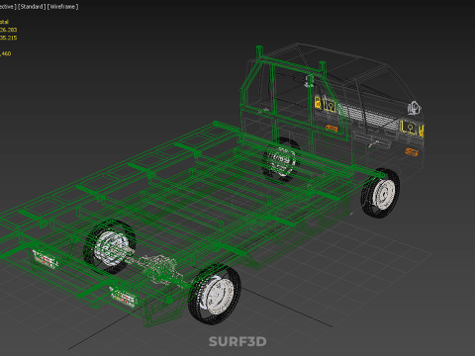The image size is (475, 356).
Task: Open the [Standard] viewport label menu
Action: [32, 7]
